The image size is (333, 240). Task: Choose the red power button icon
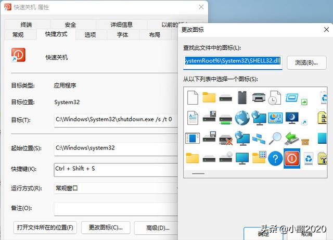pyautogui.click(x=292, y=158)
